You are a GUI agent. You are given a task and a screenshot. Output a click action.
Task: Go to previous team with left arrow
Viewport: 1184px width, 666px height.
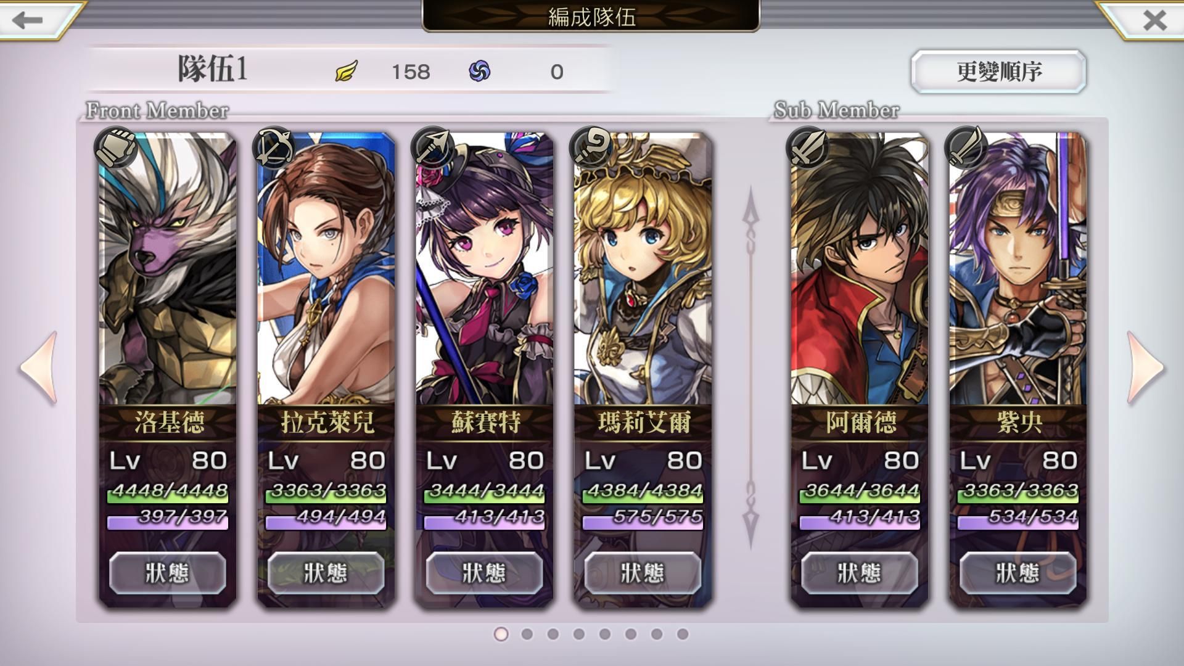(39, 368)
